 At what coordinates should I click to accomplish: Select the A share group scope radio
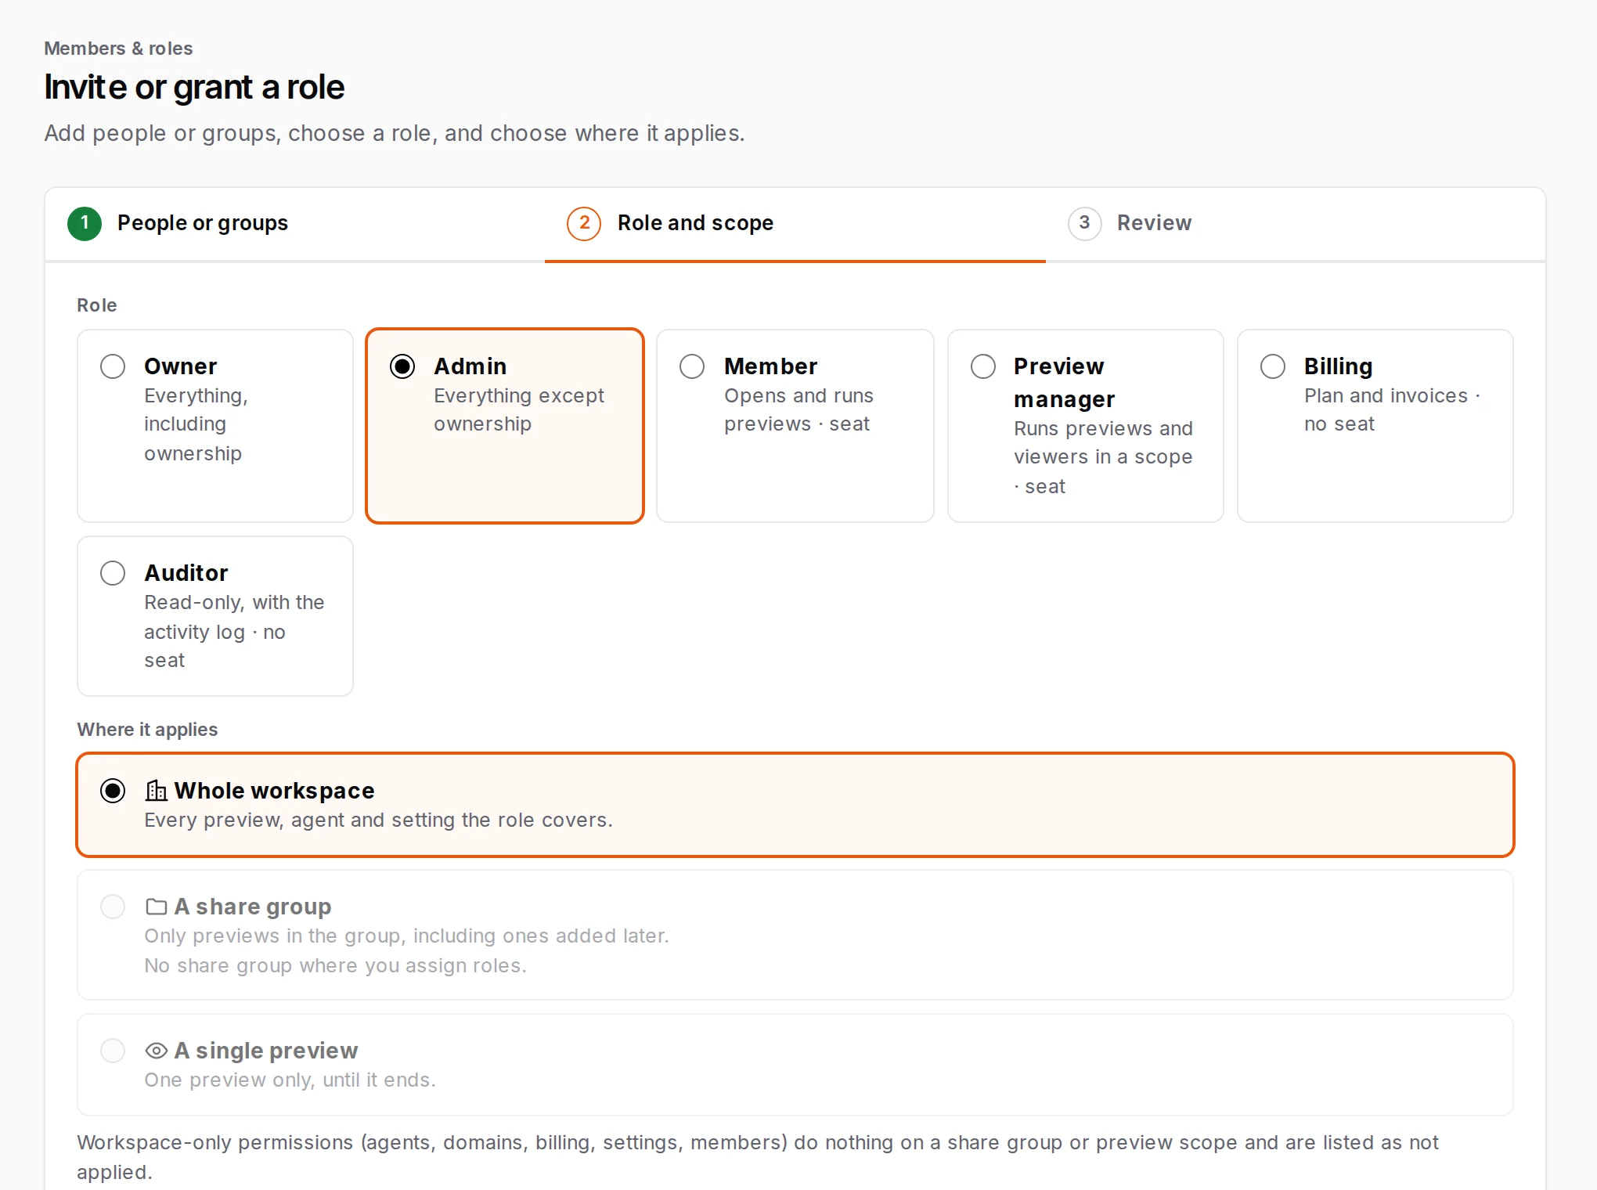[x=113, y=907]
